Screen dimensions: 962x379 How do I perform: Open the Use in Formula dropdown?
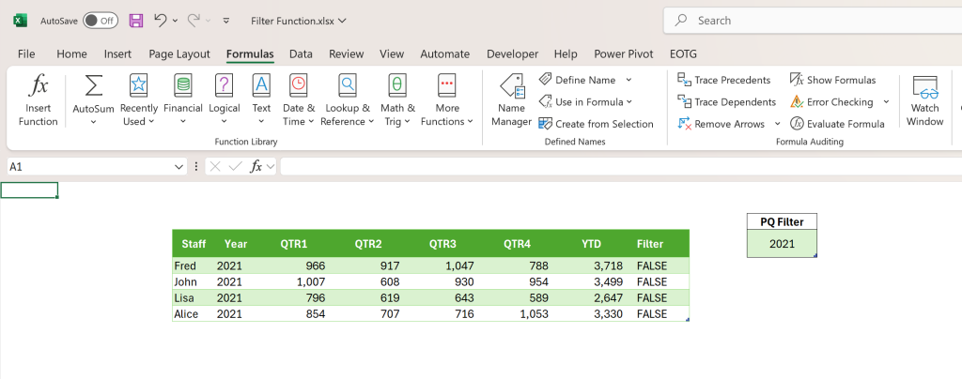click(x=584, y=101)
